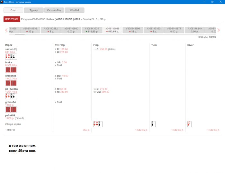Viewport: 225px width, 173px height.
Task: Click player name okroshka
Action: [11, 76]
